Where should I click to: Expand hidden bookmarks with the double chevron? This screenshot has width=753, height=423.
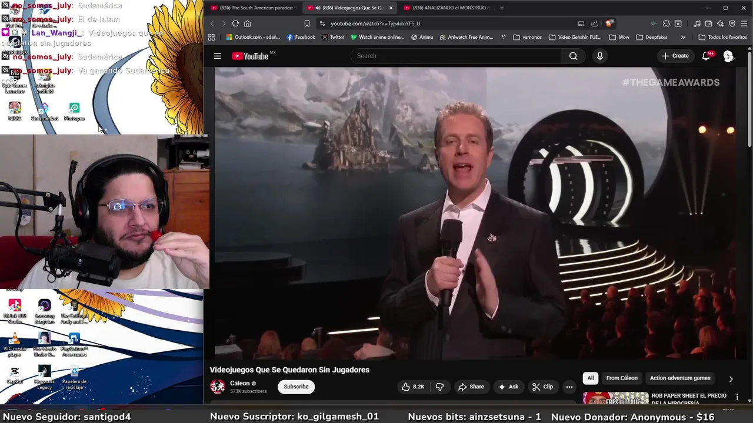[x=683, y=37]
